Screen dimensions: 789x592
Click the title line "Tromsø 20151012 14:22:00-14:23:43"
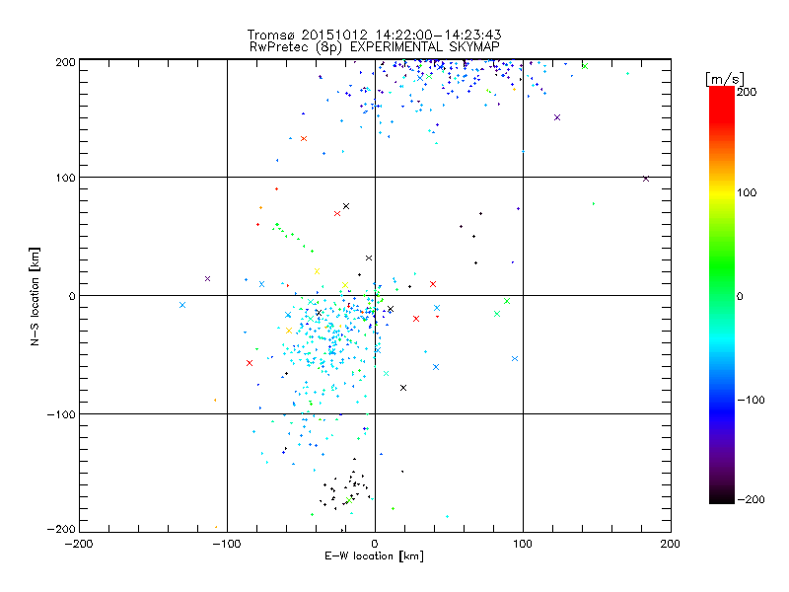tap(374, 35)
